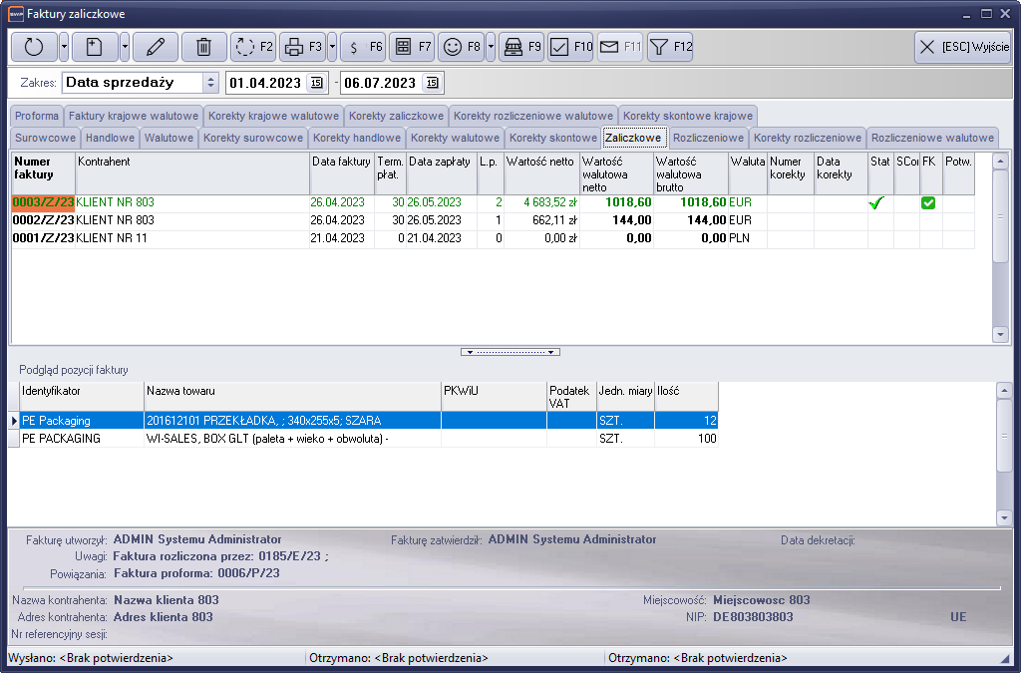Toggle FK checkbox for invoice 0003/Z/23
Screen dimensions: 1021x673
coord(928,202)
